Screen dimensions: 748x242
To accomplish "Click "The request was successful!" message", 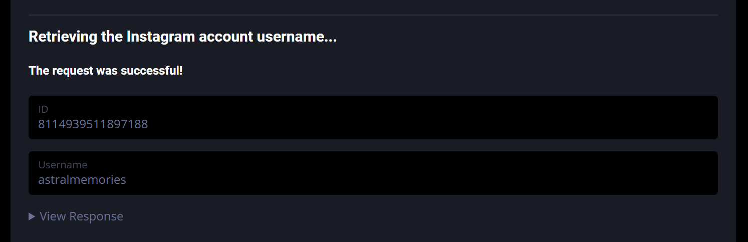I will 106,71.
